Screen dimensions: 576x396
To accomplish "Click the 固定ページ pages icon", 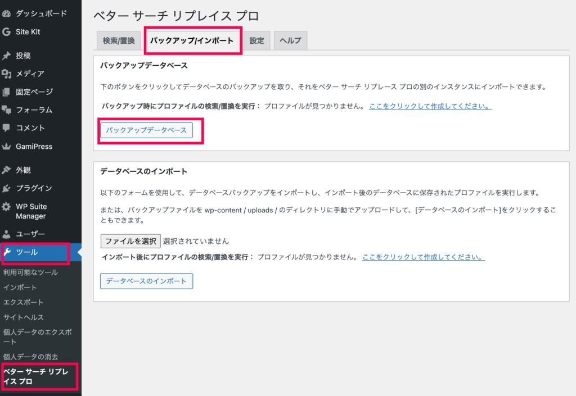I will 6,92.
